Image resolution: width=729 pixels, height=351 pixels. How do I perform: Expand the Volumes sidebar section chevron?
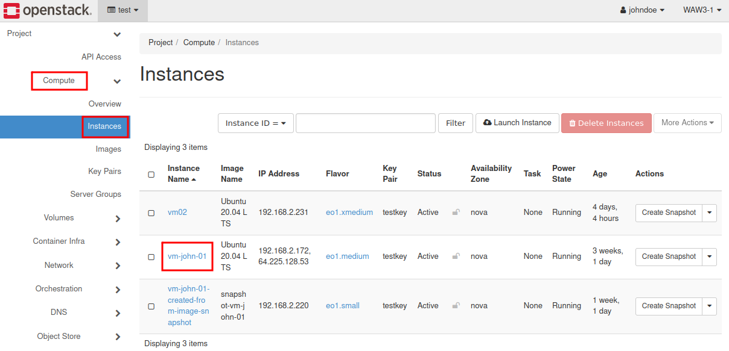click(x=118, y=219)
